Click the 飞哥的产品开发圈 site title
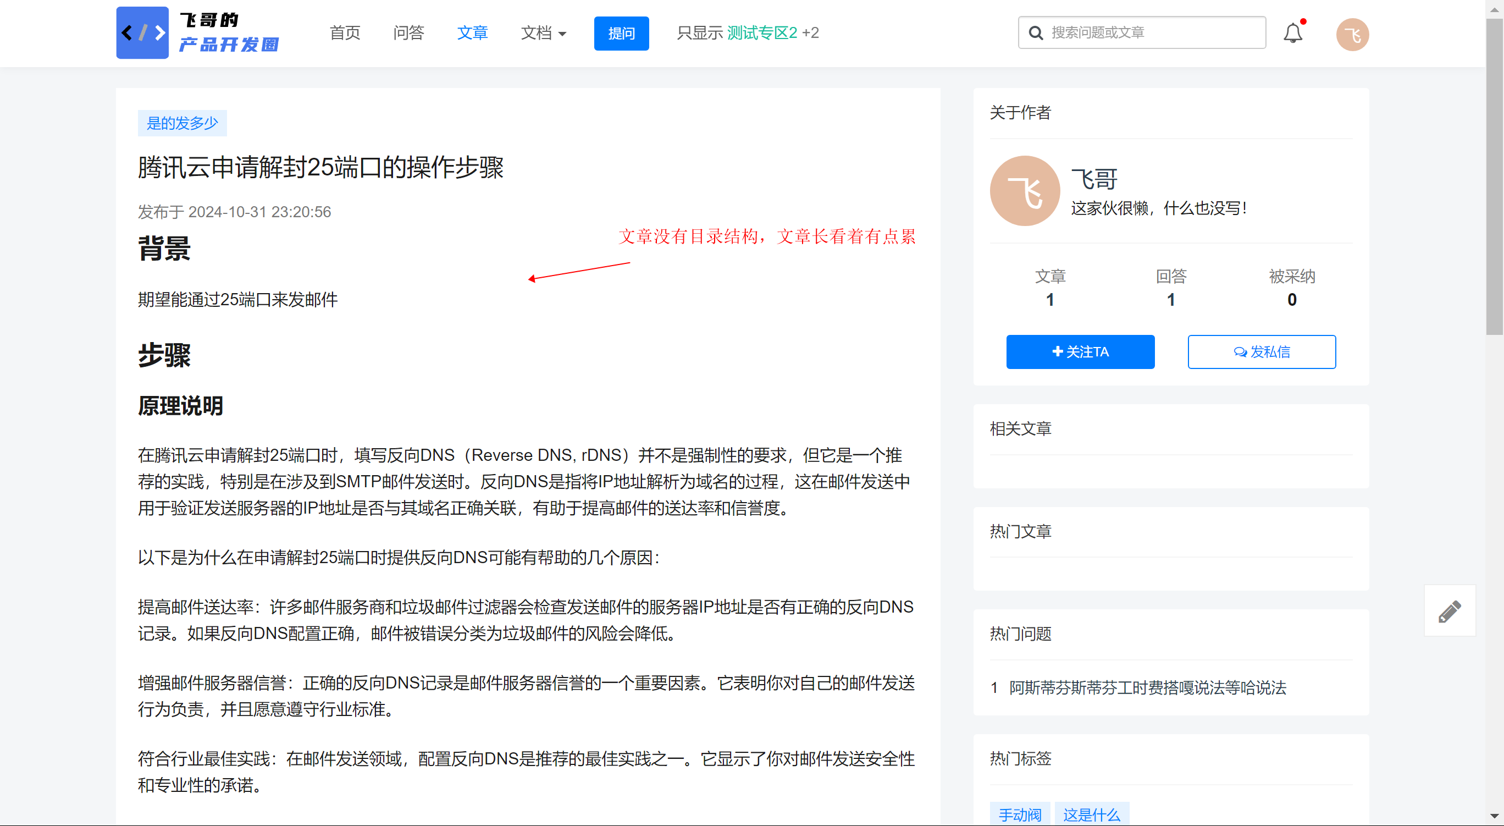The image size is (1504, 826). 229,32
